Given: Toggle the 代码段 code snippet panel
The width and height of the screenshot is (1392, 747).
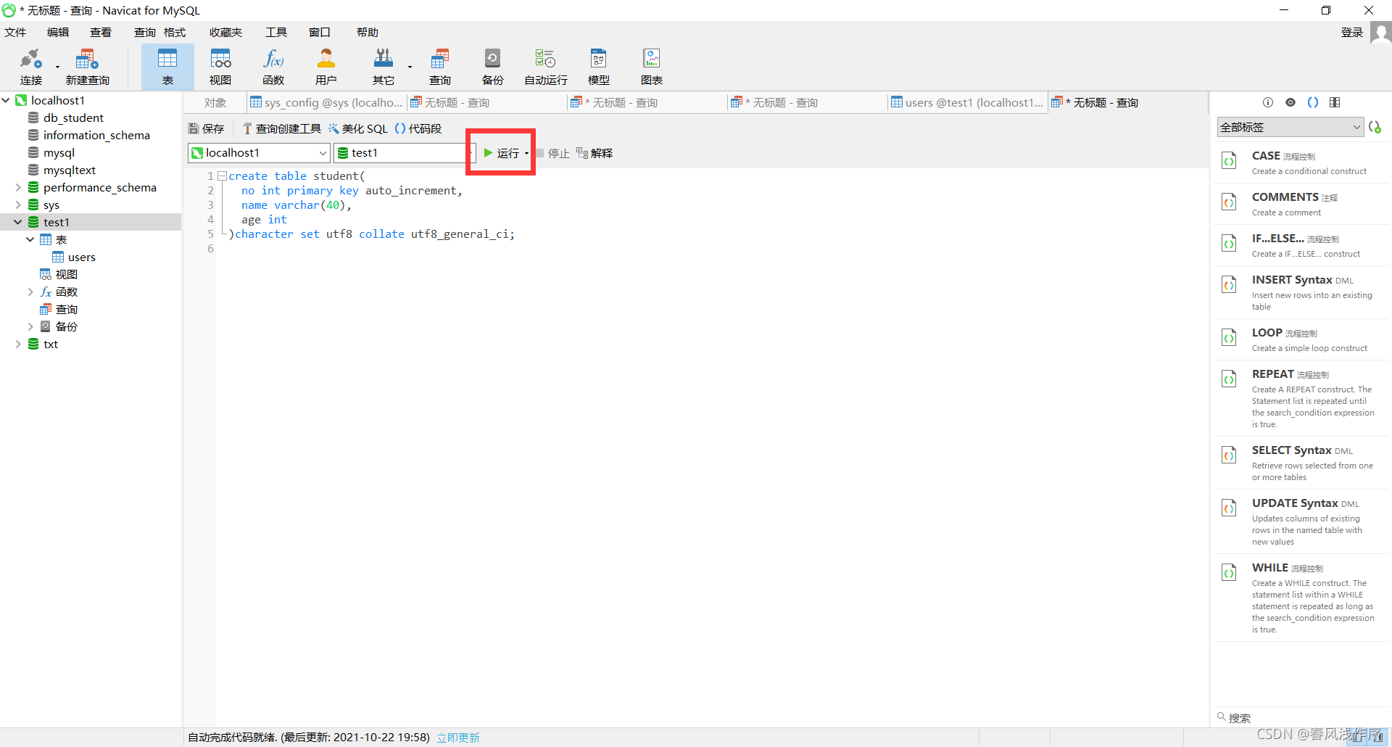Looking at the screenshot, I should pos(418,128).
